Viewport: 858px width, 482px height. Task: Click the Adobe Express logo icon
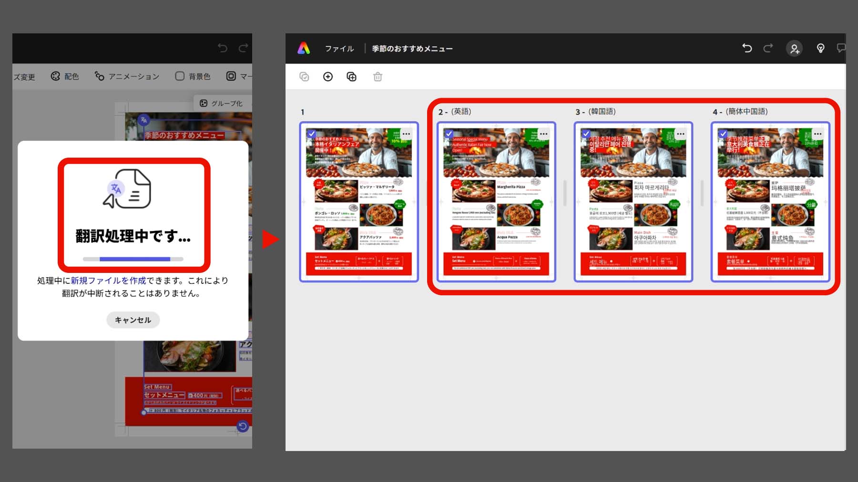(304, 48)
